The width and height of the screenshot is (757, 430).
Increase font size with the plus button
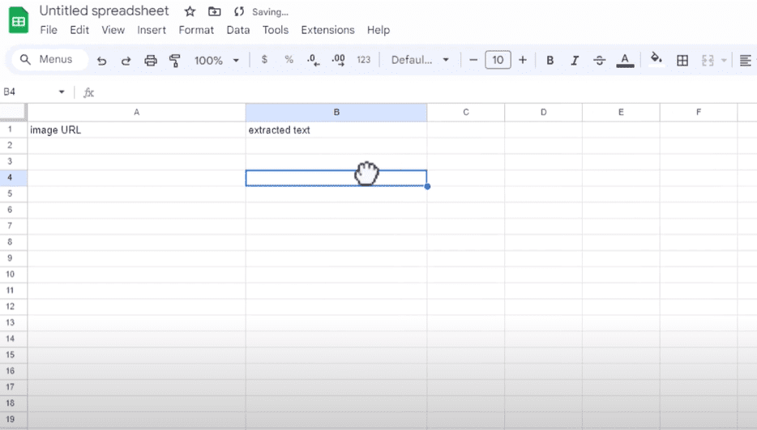[523, 60]
